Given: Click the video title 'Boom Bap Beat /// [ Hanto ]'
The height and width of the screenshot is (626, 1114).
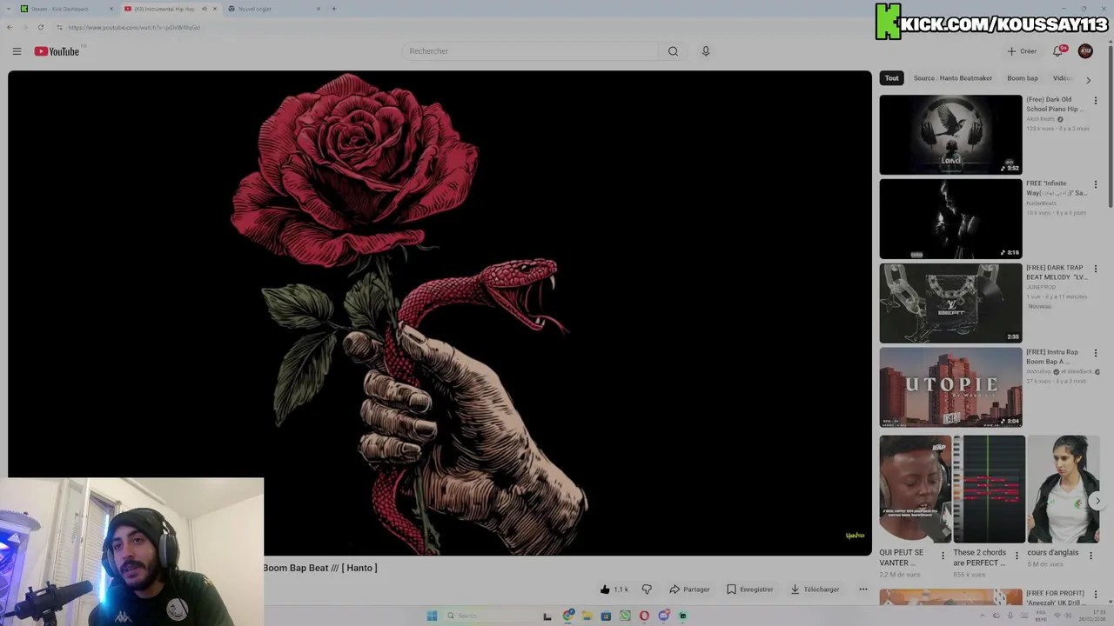Looking at the screenshot, I should [320, 568].
